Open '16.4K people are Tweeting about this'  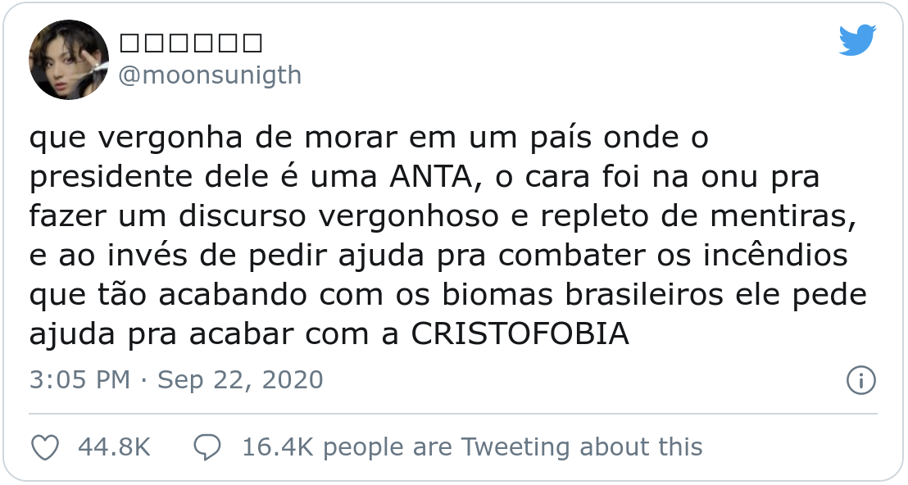pyautogui.click(x=472, y=447)
